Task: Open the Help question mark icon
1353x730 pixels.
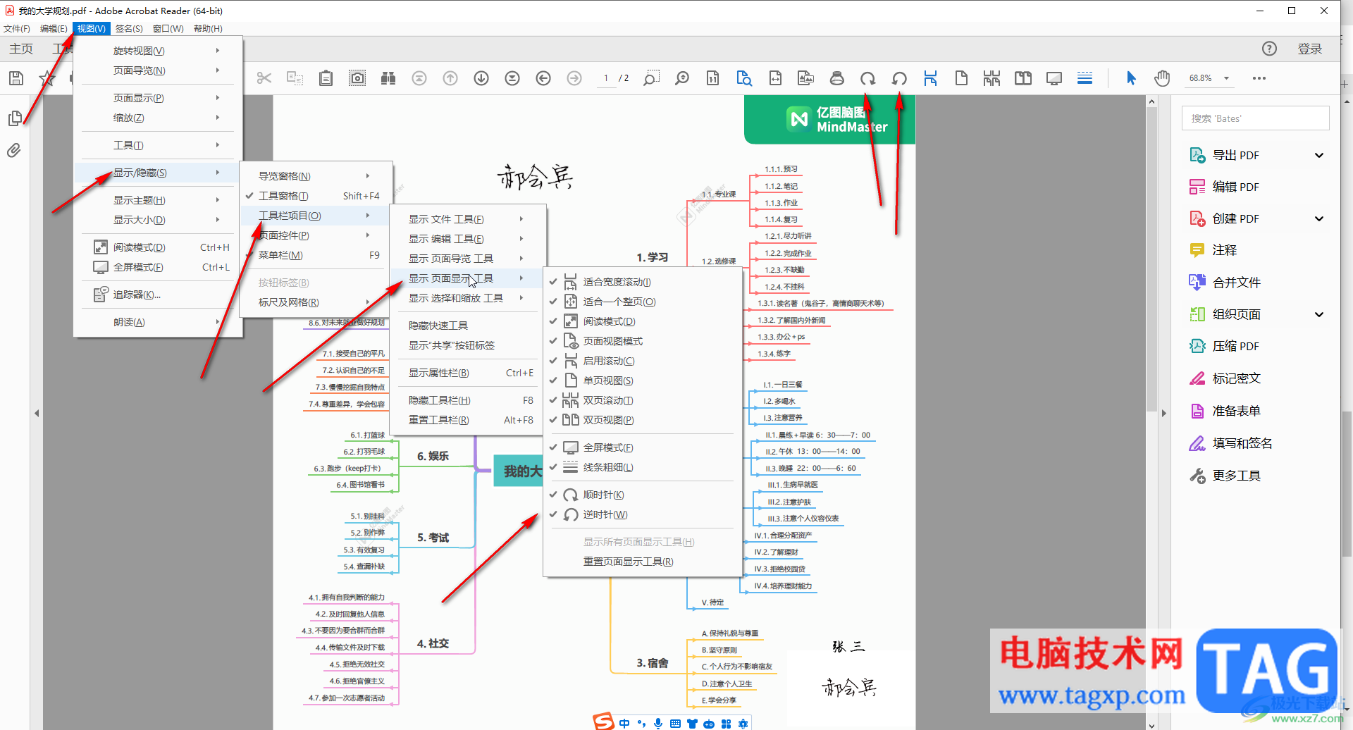Action: [x=1269, y=48]
